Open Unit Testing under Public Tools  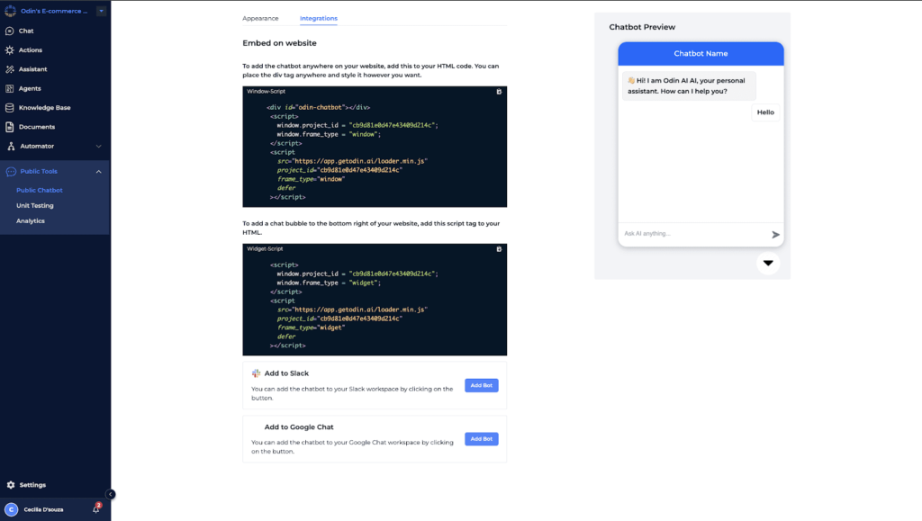36,205
